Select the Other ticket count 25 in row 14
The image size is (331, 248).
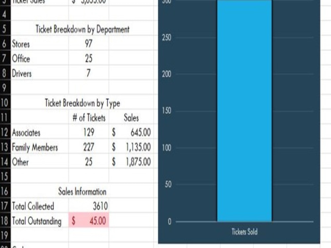click(89, 162)
